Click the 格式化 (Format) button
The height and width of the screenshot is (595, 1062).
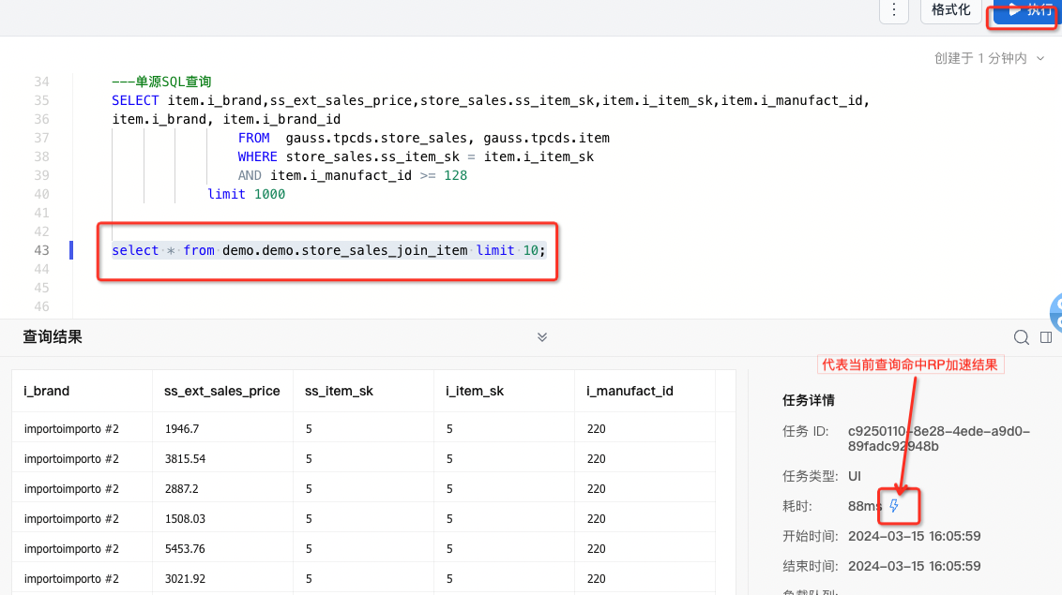pos(950,10)
